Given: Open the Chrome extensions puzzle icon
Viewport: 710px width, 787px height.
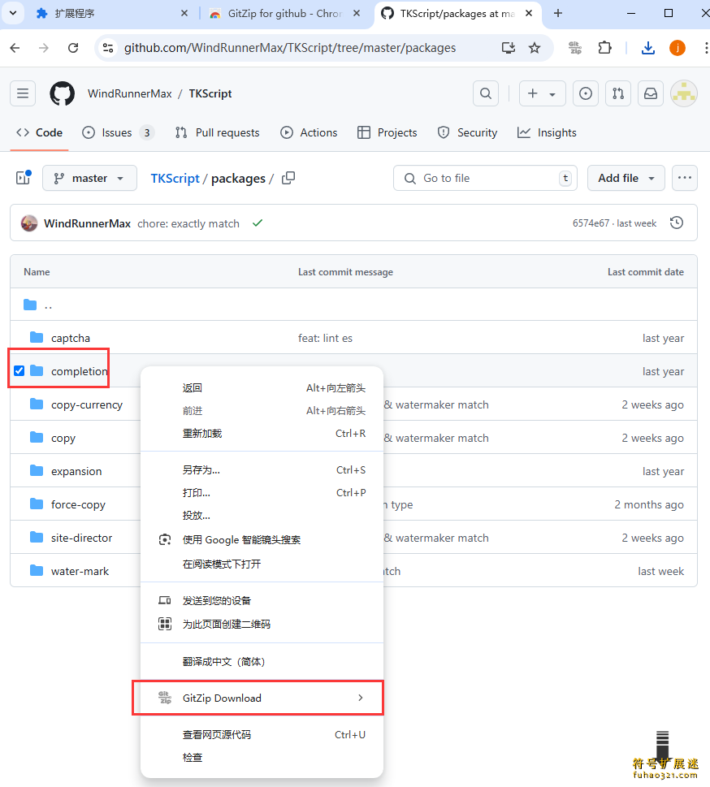Looking at the screenshot, I should (604, 48).
